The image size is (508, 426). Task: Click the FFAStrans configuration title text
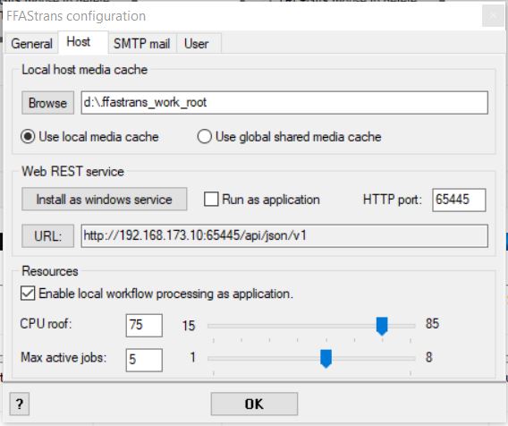tap(76, 16)
